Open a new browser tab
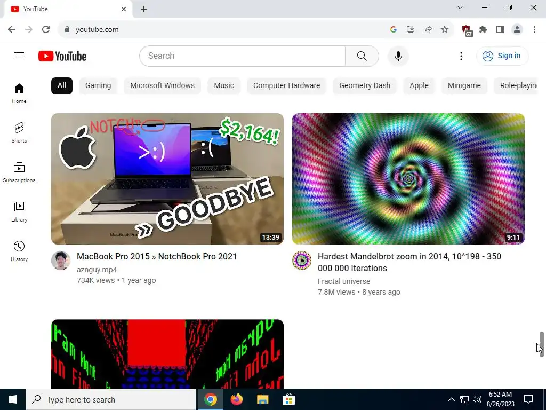 [144, 9]
